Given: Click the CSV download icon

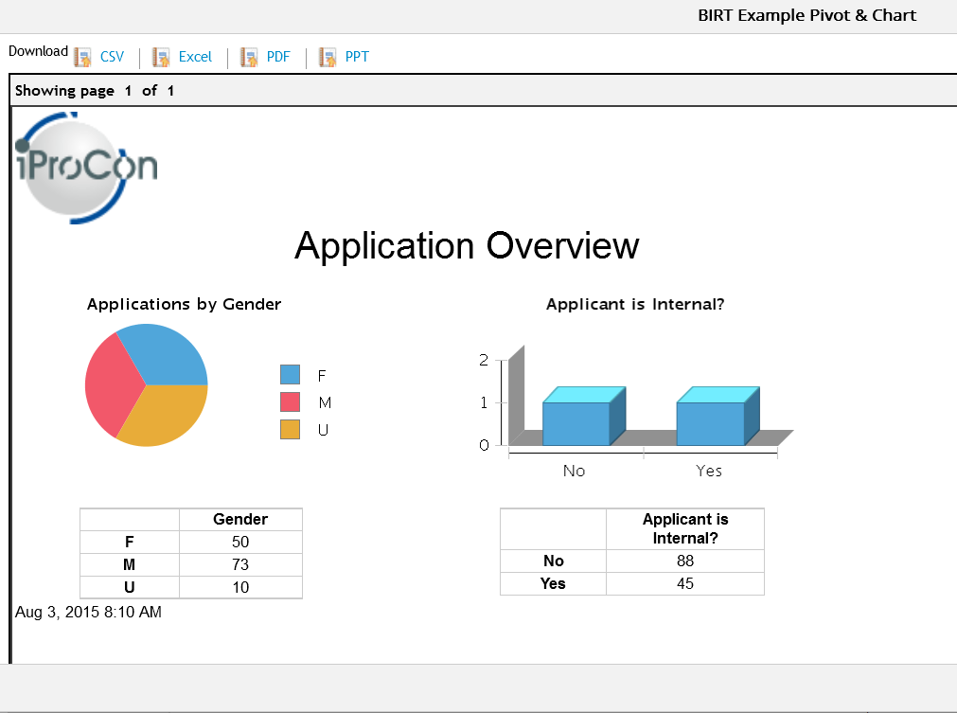Looking at the screenshot, I should [82, 57].
